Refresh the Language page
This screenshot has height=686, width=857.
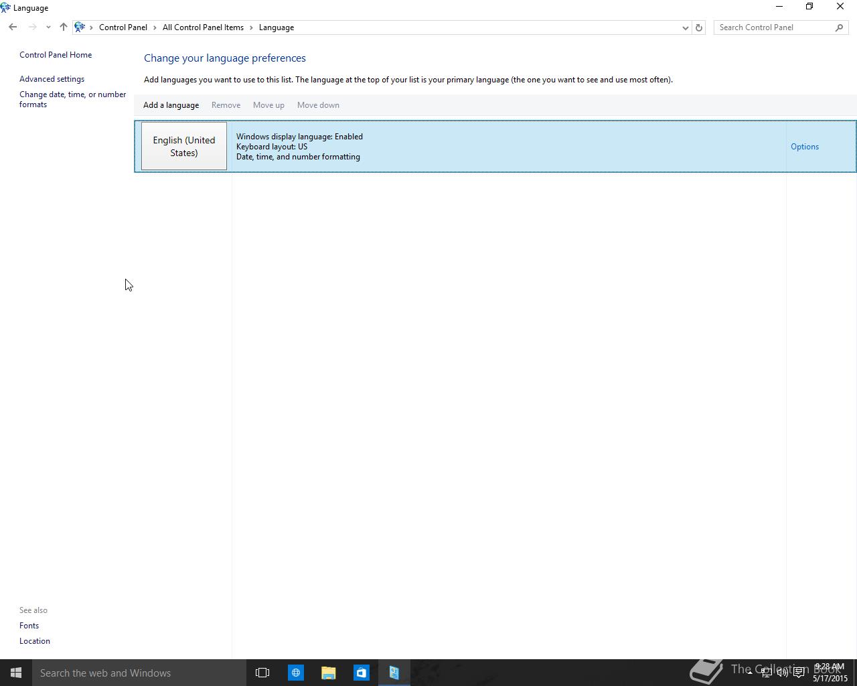pyautogui.click(x=699, y=27)
